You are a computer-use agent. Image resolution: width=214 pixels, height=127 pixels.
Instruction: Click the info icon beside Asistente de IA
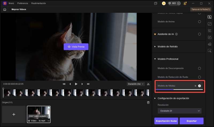click(177, 34)
